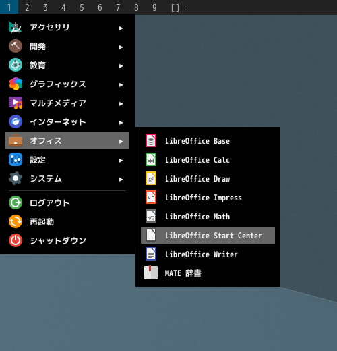
Task: Select LibreOffice Start Center menu entry
Action: [208, 236]
